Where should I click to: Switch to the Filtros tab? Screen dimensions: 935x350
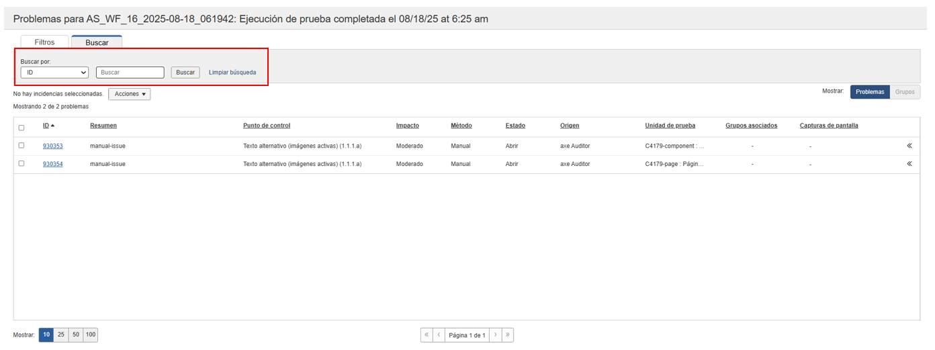tap(44, 42)
